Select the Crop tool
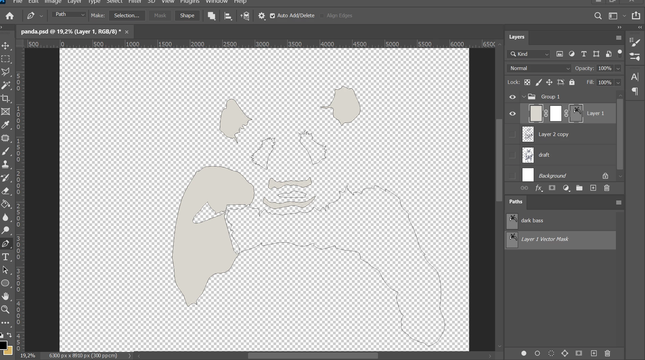The width and height of the screenshot is (645, 360). pyautogui.click(x=5, y=98)
